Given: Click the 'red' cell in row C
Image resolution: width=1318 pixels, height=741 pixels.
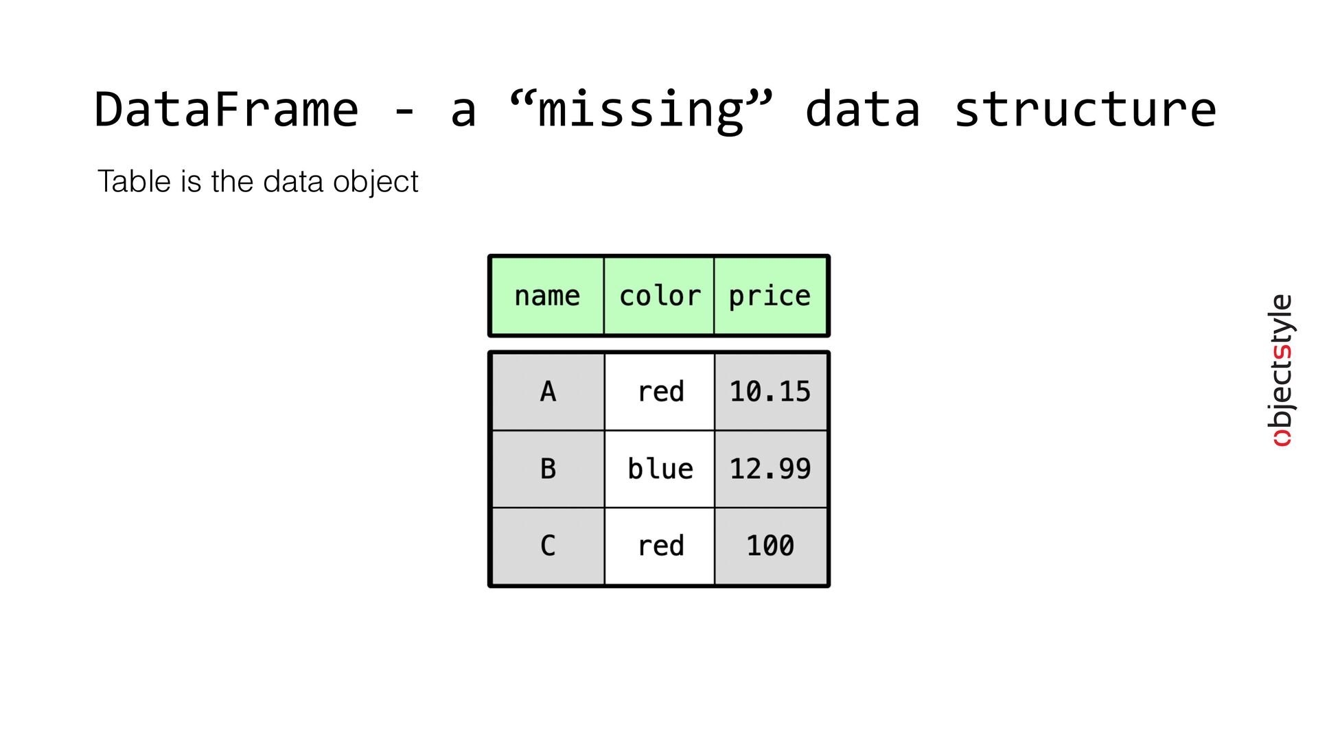Looking at the screenshot, I should tap(660, 546).
